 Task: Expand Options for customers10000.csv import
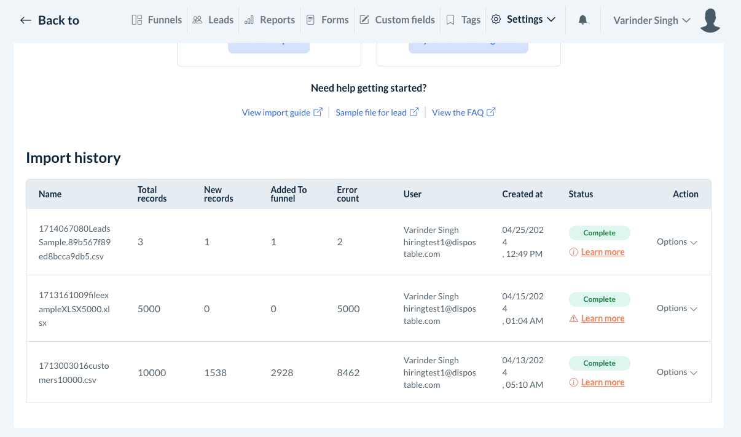(x=676, y=372)
